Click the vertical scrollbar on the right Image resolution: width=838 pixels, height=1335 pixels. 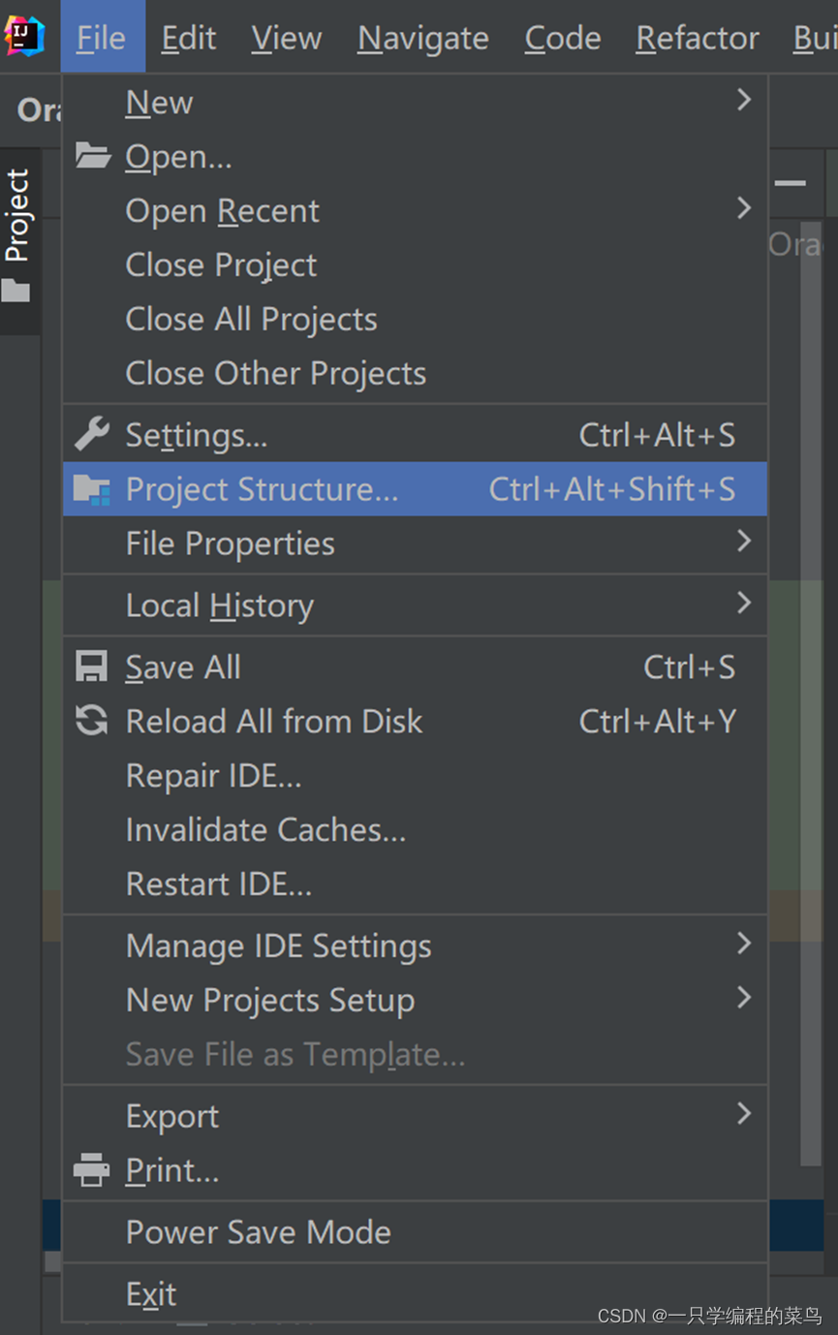(x=812, y=678)
